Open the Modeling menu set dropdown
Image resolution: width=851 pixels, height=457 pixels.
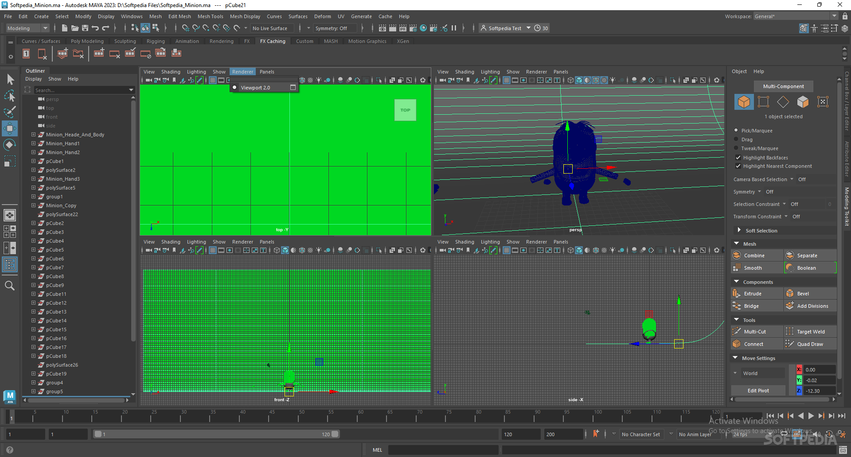point(27,28)
